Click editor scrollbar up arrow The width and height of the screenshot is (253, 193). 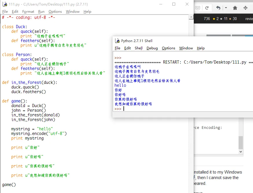point(191,17)
